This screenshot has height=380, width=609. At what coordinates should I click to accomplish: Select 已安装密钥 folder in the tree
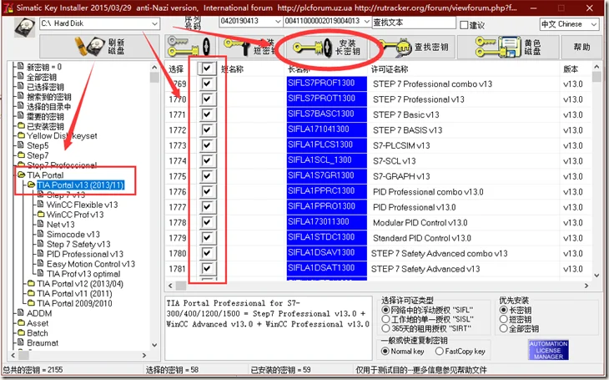coord(45,126)
